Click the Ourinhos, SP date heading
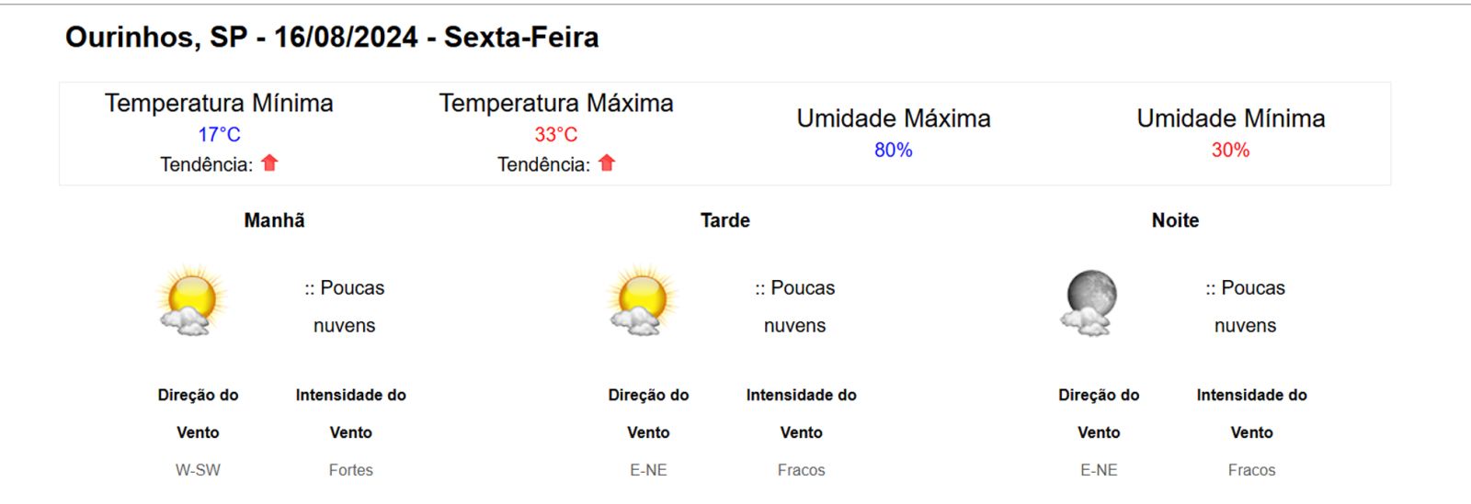Image resolution: width=1471 pixels, height=504 pixels. click(x=332, y=37)
